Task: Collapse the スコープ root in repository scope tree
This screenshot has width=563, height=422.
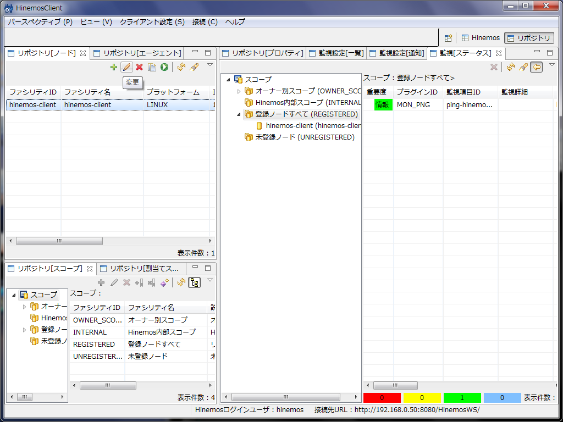Action: 14,295
